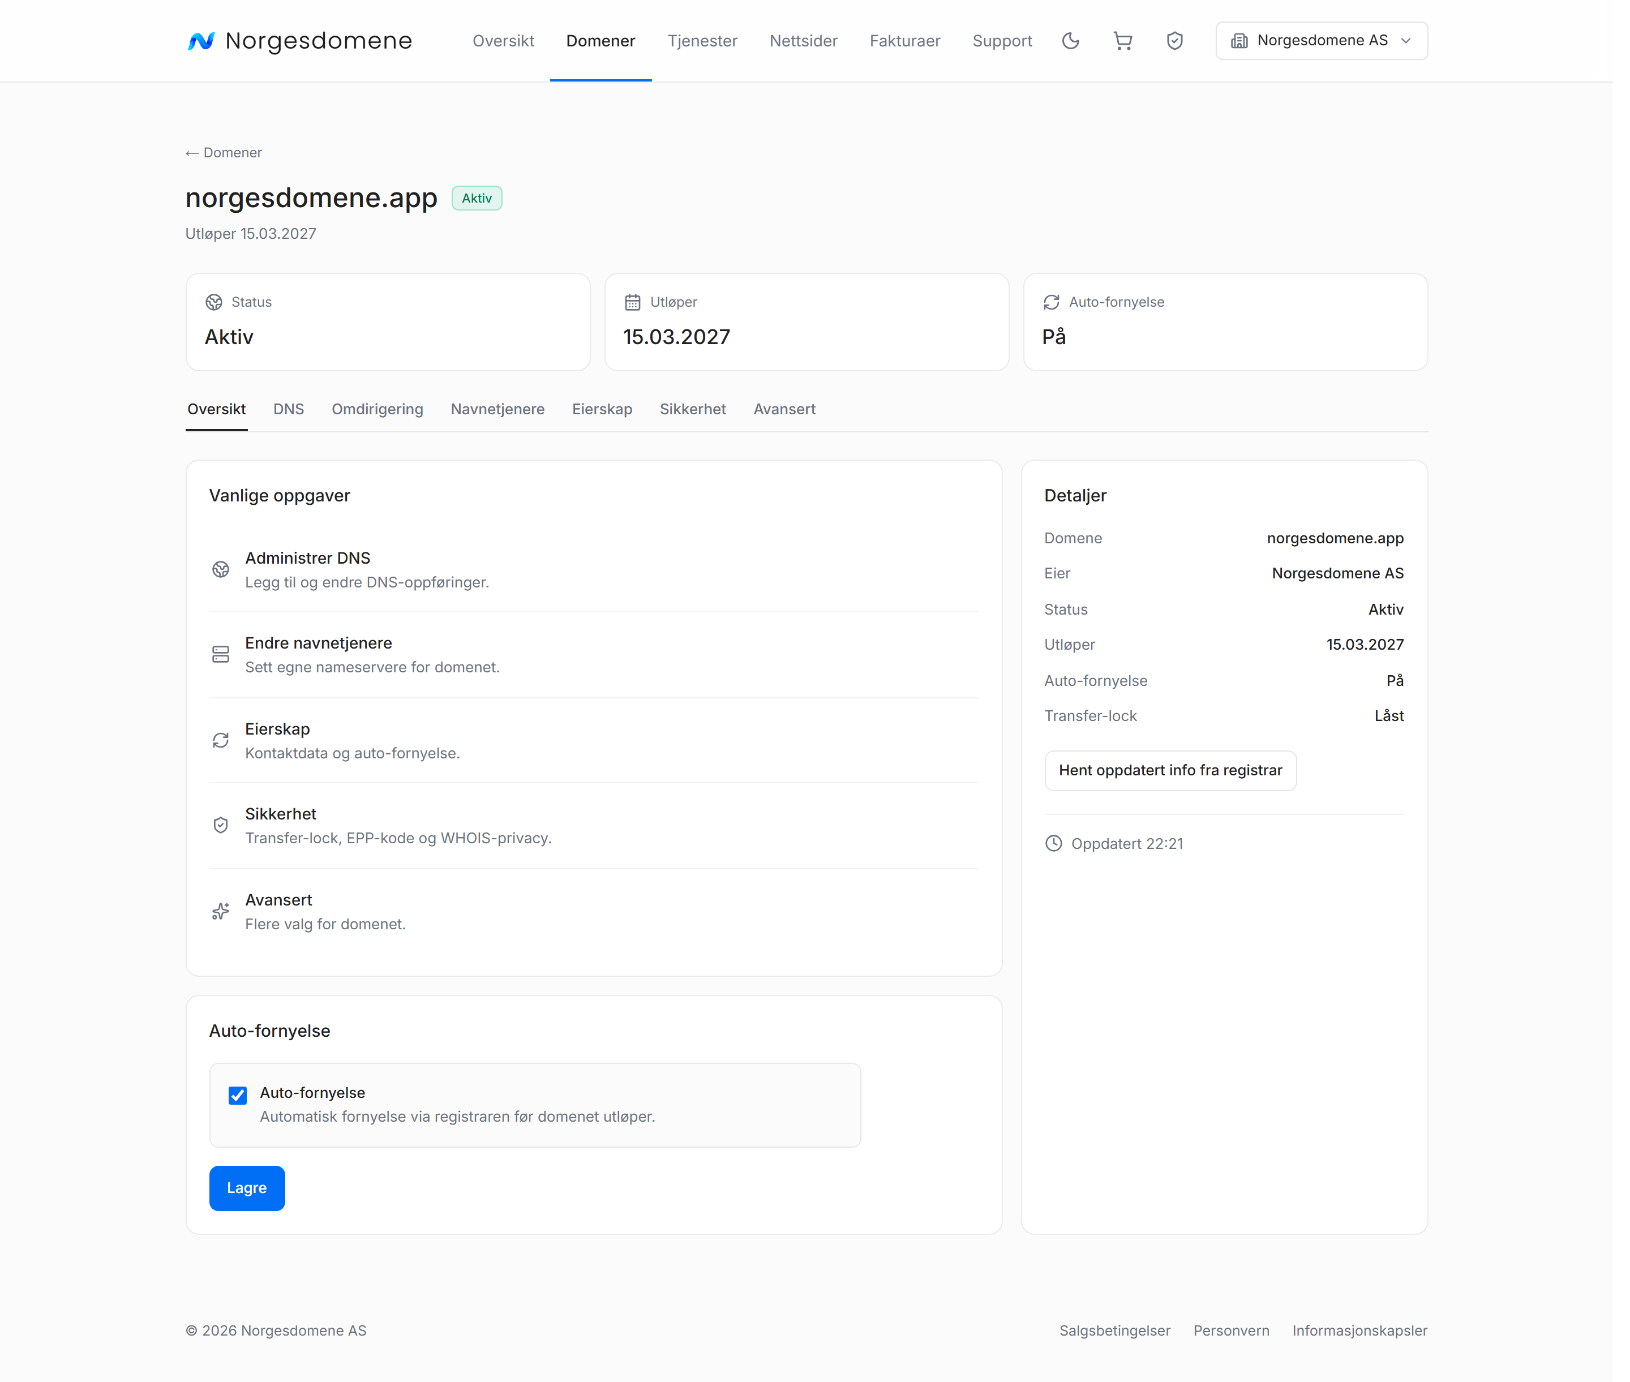Click the Administrer DNS globe icon
The height and width of the screenshot is (1382, 1630).
pos(221,569)
